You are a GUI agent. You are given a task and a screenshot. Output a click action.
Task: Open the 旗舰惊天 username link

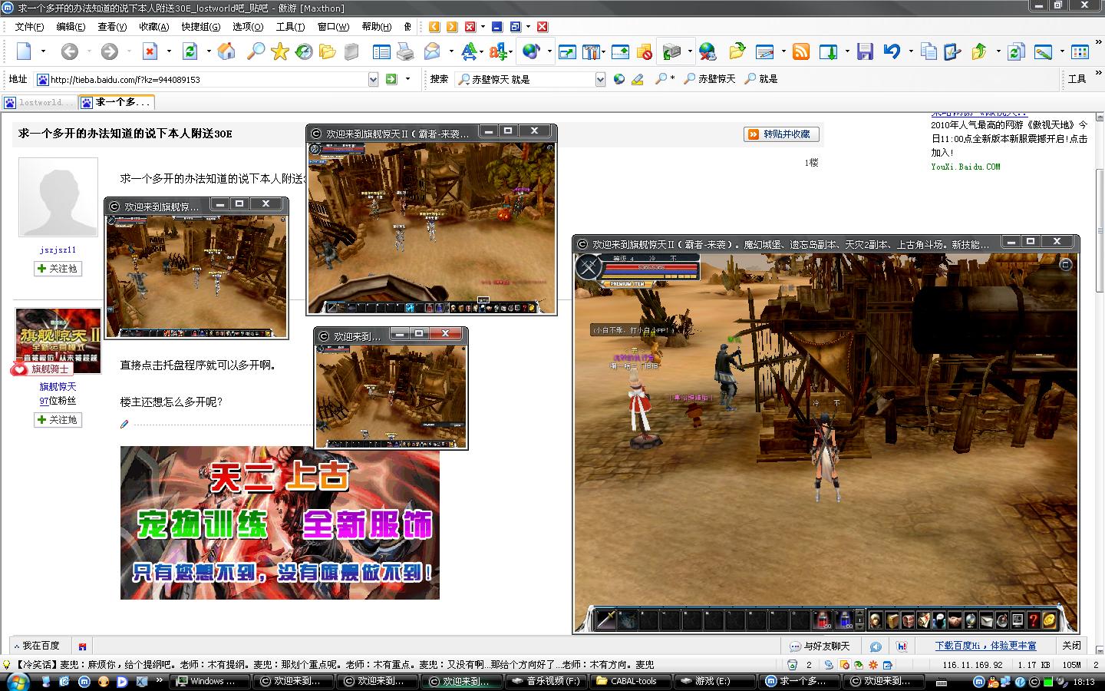[x=58, y=387]
